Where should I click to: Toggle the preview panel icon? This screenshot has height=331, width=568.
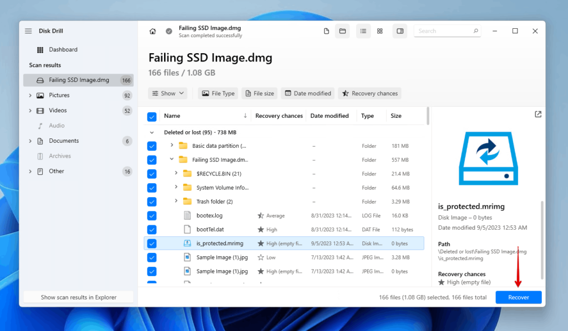click(x=399, y=31)
